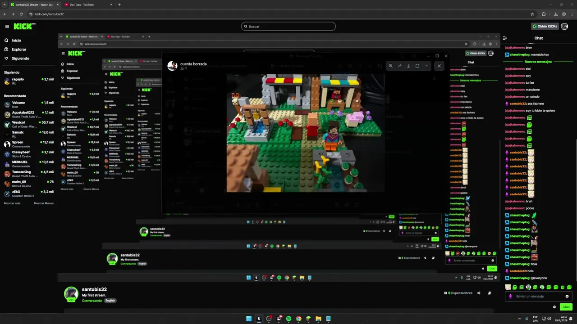Screen dimensions: 577x324
Task: Jump to Nuevos mensajes divider in chat
Action: pyautogui.click(x=538, y=62)
